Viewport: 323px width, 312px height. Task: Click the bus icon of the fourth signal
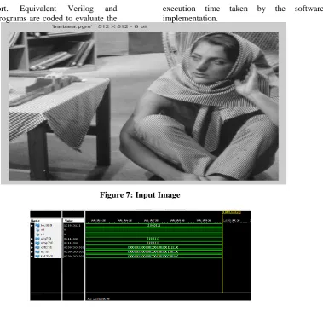coord(37,239)
